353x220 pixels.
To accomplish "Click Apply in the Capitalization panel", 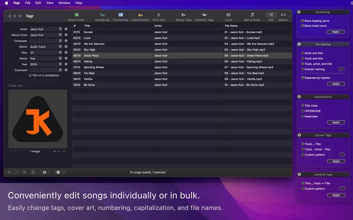I will [336, 122].
